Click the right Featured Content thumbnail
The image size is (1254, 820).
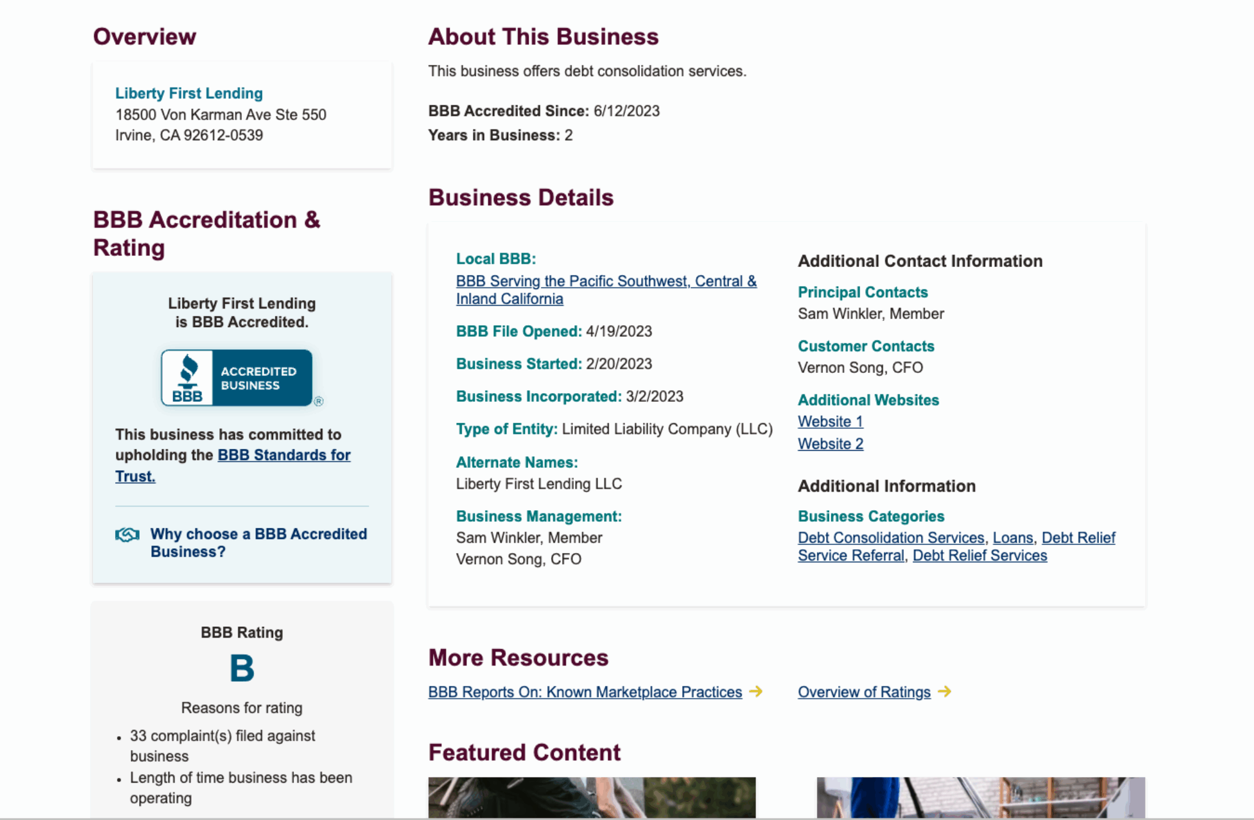click(980, 797)
